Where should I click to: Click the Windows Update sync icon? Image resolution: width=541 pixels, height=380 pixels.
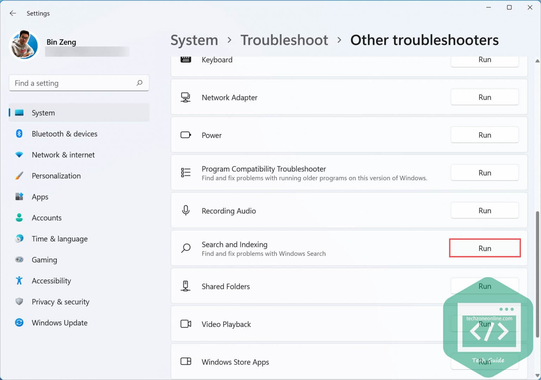19,323
